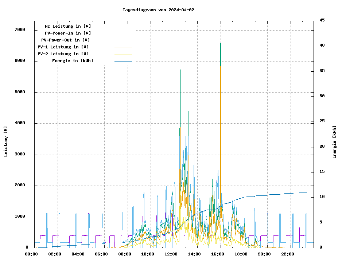Click the tallest spike's peak just after 16:00
This screenshot has width=350, height=262.
coord(221,44)
